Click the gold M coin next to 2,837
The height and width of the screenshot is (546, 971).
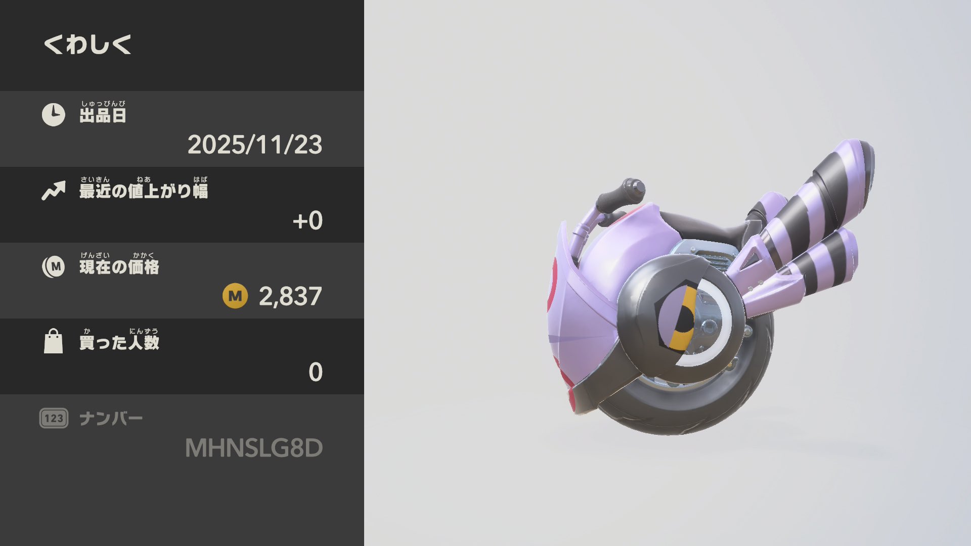click(x=235, y=296)
